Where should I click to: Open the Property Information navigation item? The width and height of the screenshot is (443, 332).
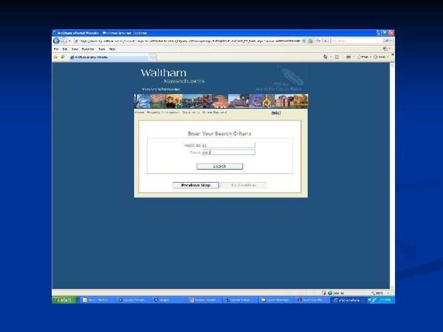[x=162, y=113]
